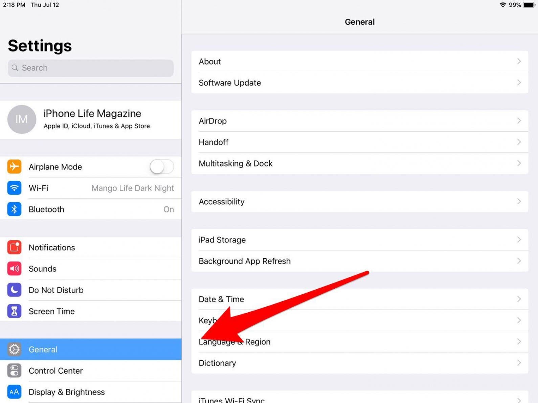Open the Background App Refresh row

[360, 261]
